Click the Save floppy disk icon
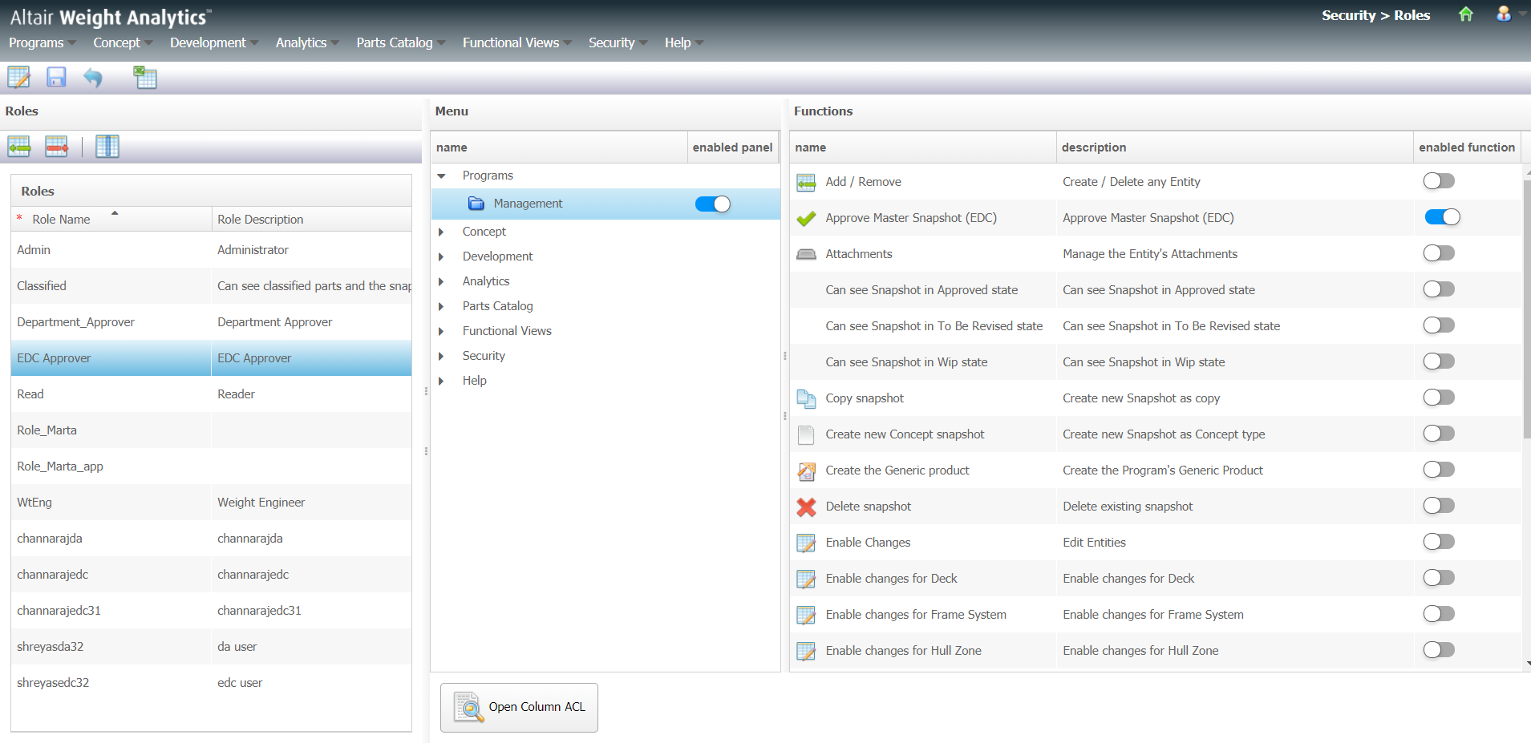The height and width of the screenshot is (743, 1531). 56,78
